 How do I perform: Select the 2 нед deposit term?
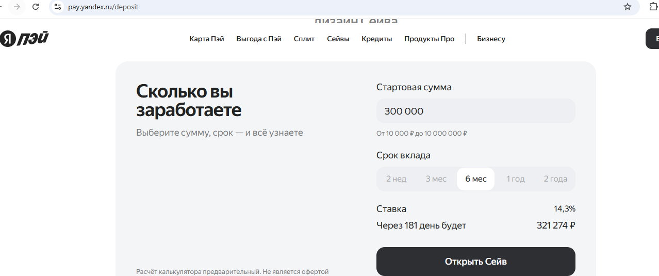tap(396, 179)
